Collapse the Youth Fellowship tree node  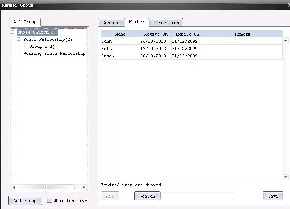pyautogui.click(x=19, y=39)
